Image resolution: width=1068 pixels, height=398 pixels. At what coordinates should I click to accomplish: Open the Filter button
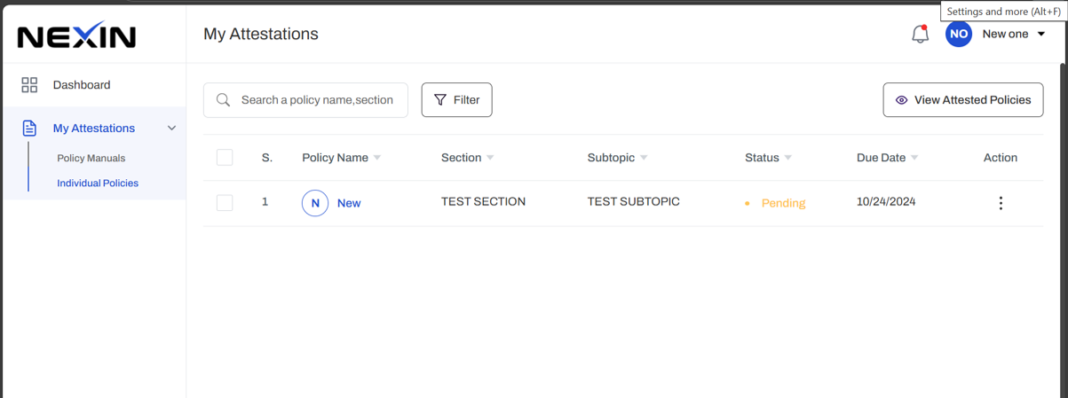(x=456, y=100)
